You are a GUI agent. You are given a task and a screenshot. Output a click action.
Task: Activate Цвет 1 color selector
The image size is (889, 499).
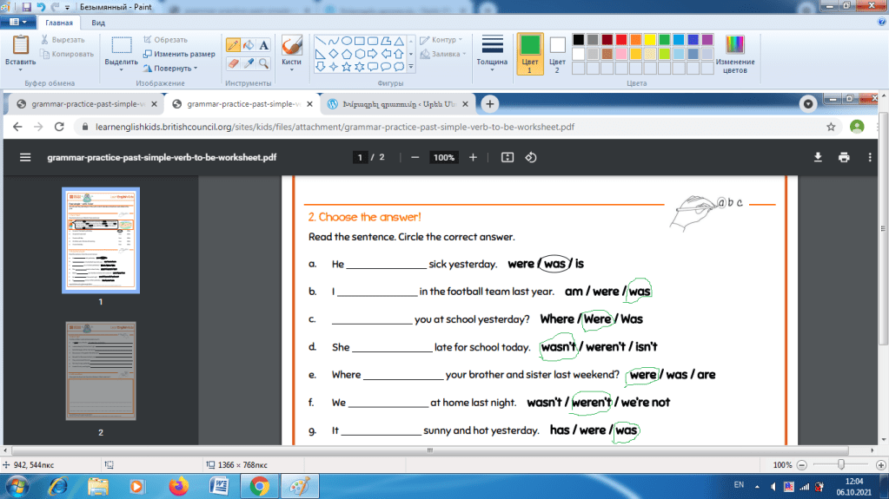530,54
